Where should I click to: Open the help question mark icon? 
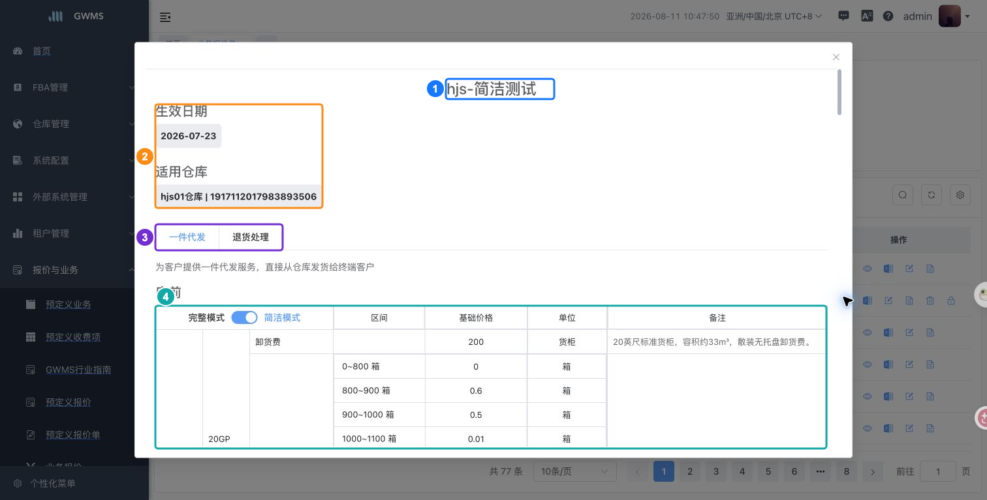click(x=888, y=16)
